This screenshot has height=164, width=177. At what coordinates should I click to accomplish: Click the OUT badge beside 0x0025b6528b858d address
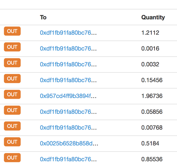pyautogui.click(x=12, y=142)
